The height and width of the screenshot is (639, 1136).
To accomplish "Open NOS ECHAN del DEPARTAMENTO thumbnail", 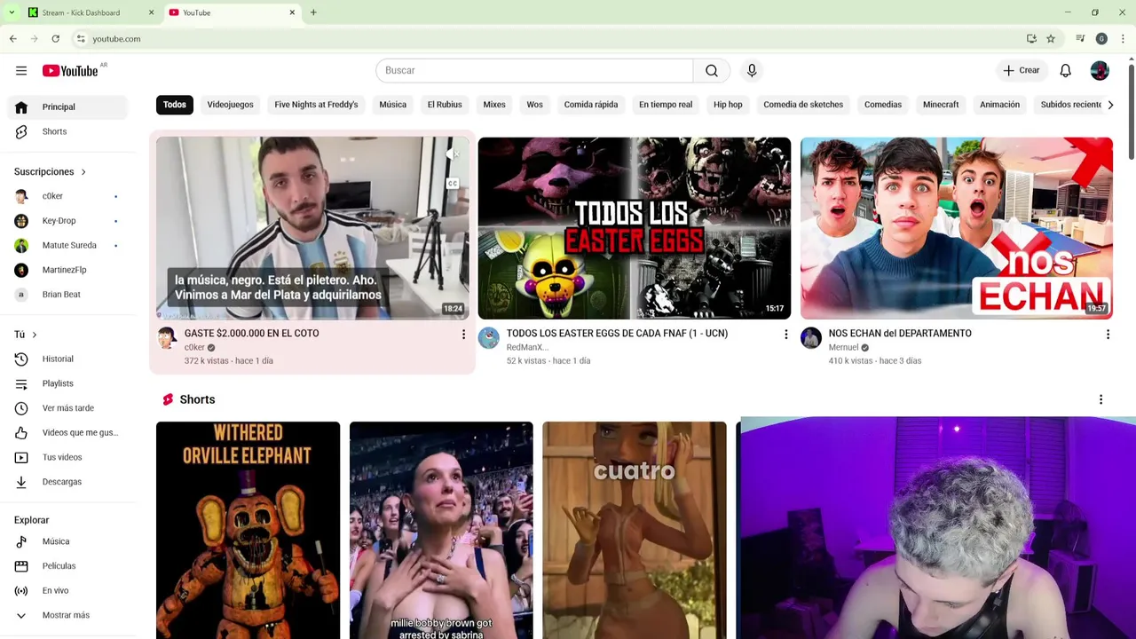I will coord(957,228).
